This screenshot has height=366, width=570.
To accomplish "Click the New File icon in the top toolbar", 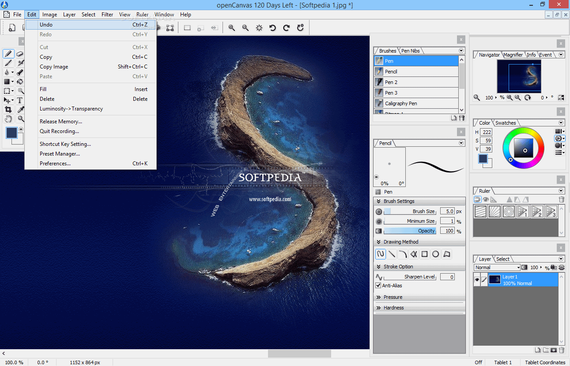I will [x=12, y=28].
